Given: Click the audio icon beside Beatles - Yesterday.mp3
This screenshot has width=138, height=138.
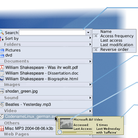Looking at the screenshot, I should 2,105.
